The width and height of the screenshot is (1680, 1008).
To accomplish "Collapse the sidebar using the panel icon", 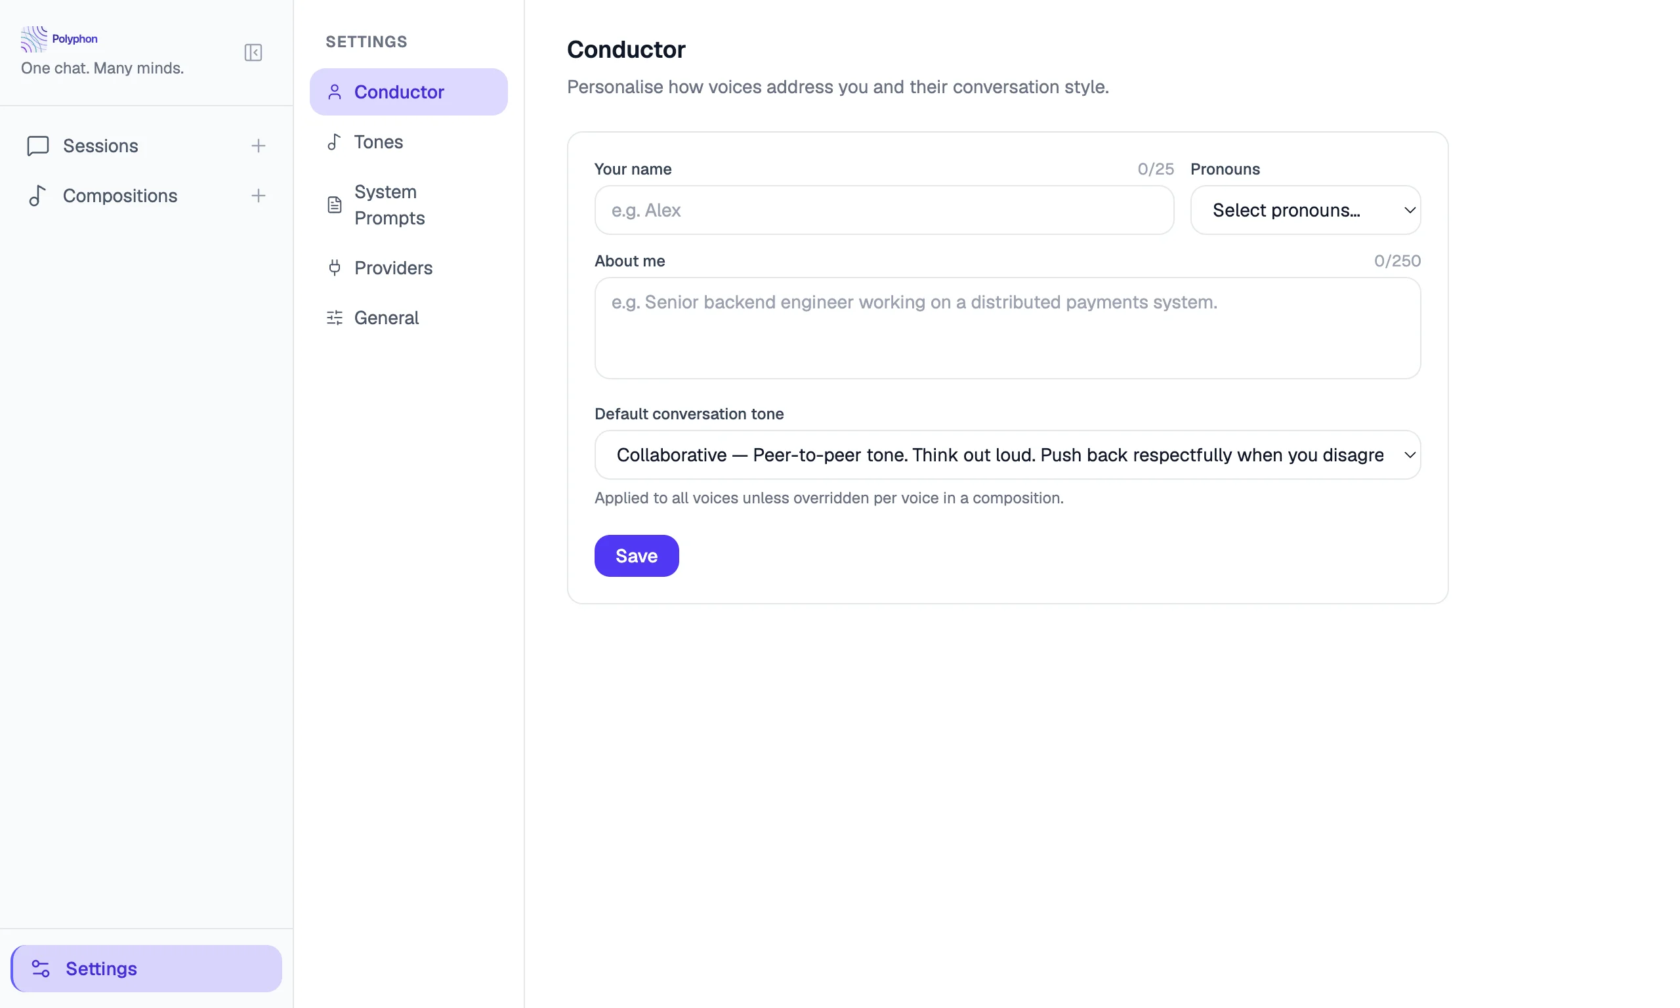I will [253, 52].
